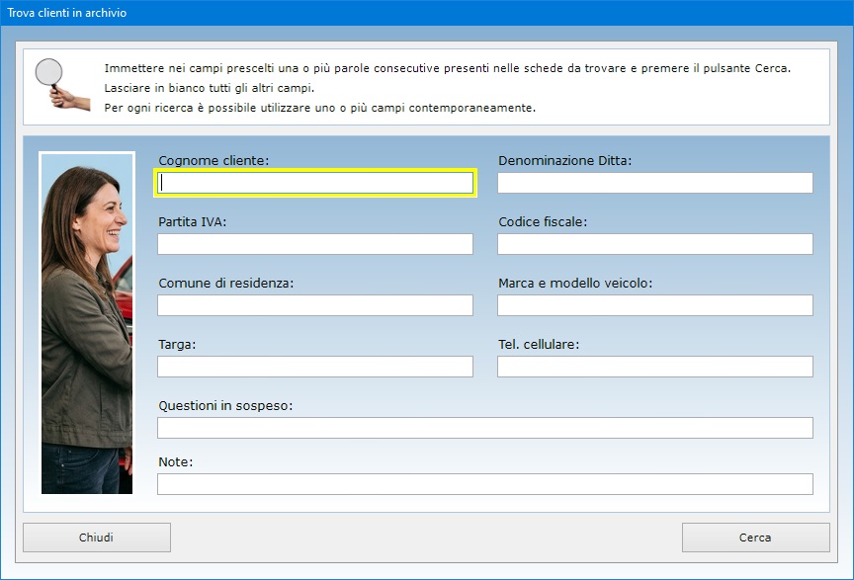The image size is (854, 580).
Task: Start the search with Cerca button
Action: [x=755, y=538]
